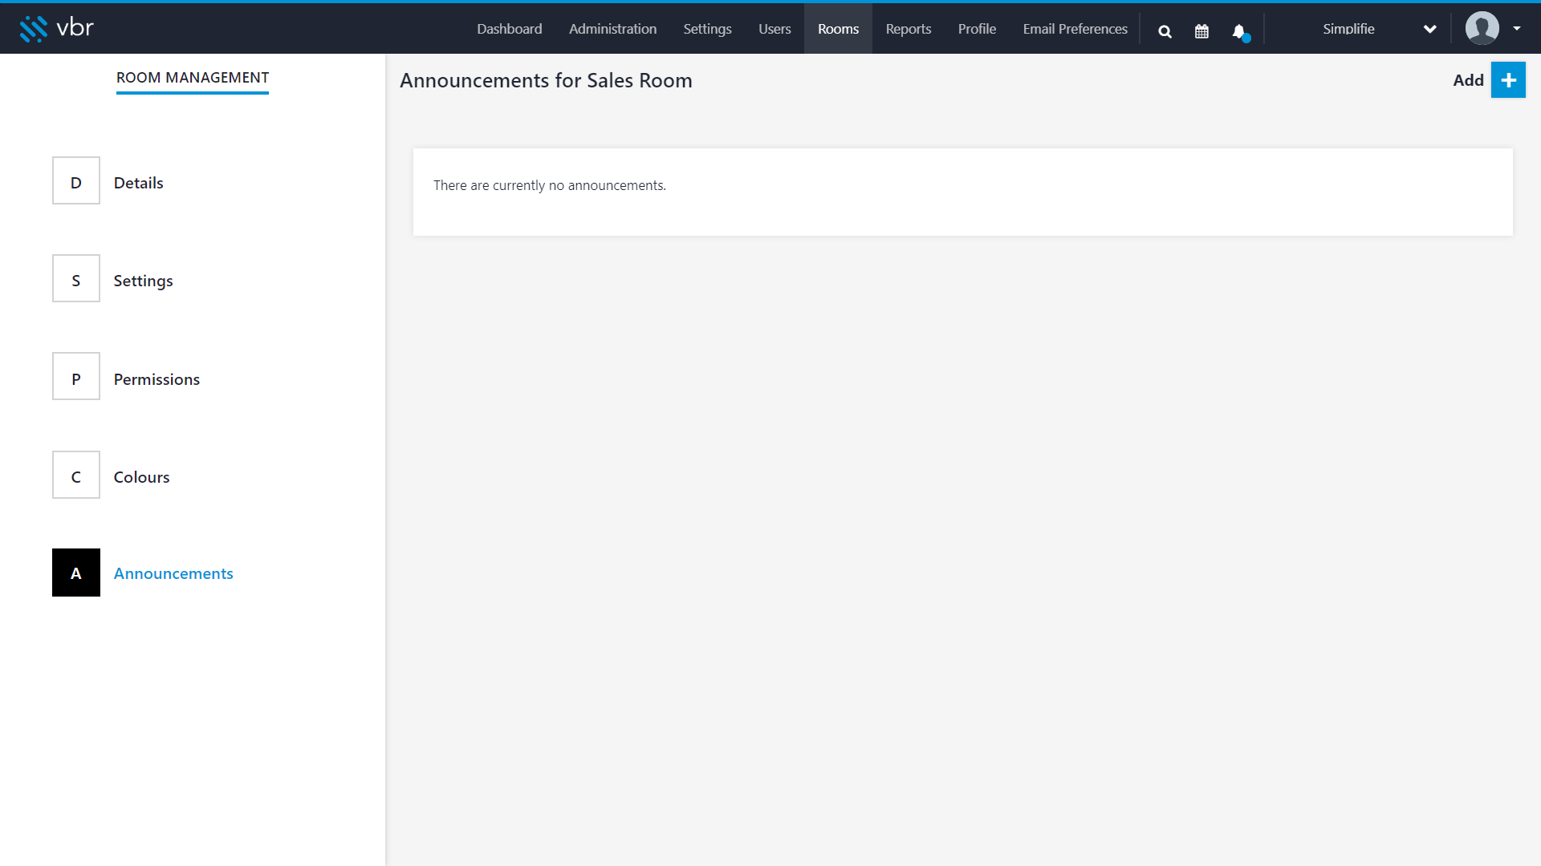Open Email Preferences menu
Viewport: 1541px width, 866px height.
pyautogui.click(x=1075, y=29)
